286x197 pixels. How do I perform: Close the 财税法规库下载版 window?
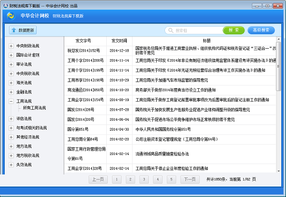278,6
